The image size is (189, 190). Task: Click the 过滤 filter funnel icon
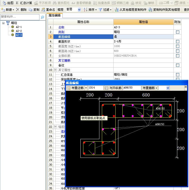pos(100,10)
